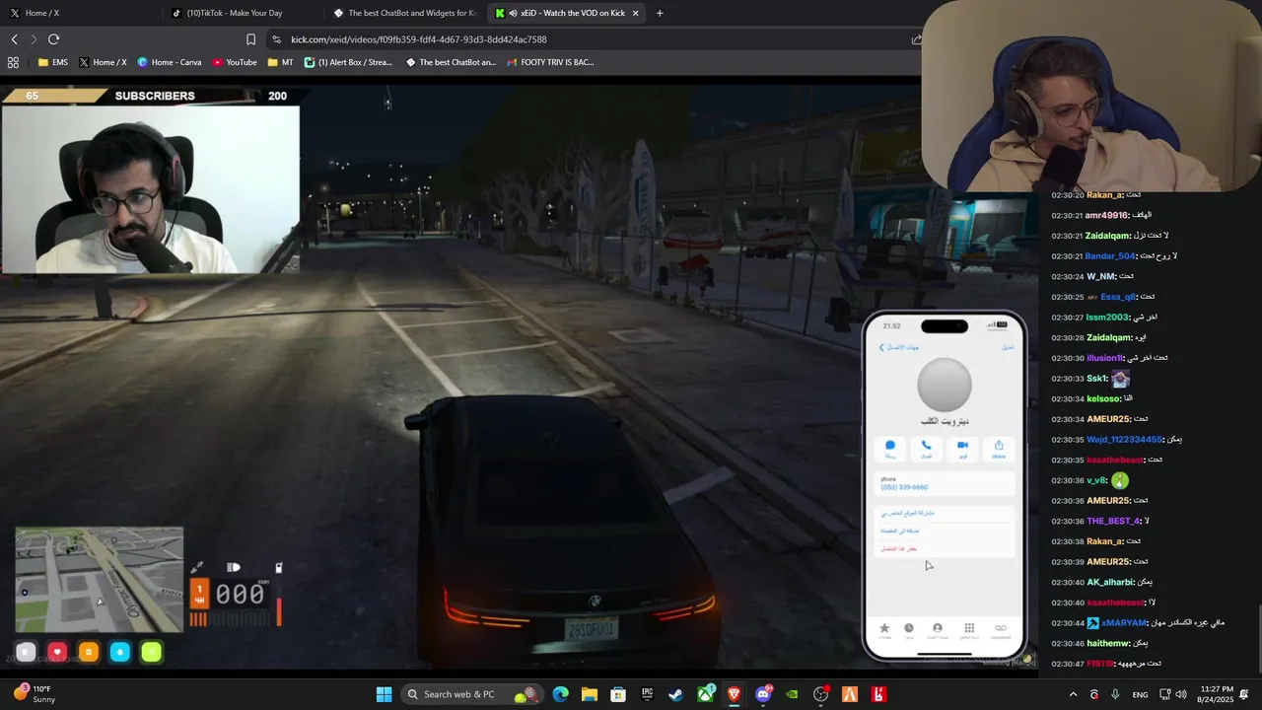Viewport: 1262px width, 710px height.
Task: Select the xEiD Watch the VOD tab
Action: (567, 13)
